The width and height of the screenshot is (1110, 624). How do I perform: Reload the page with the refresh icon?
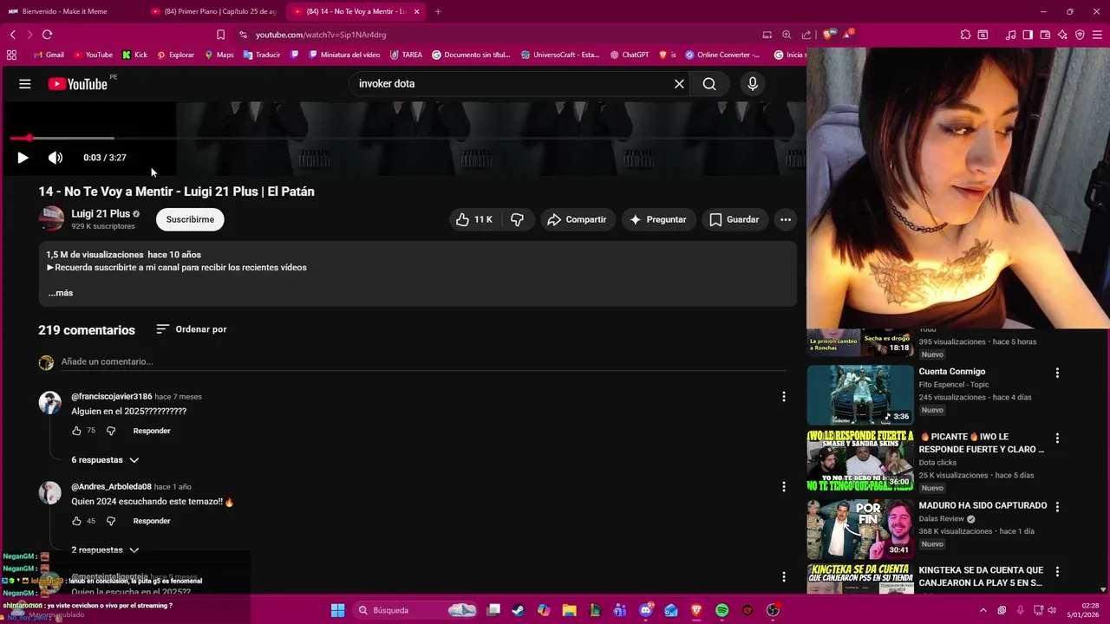pyautogui.click(x=47, y=35)
